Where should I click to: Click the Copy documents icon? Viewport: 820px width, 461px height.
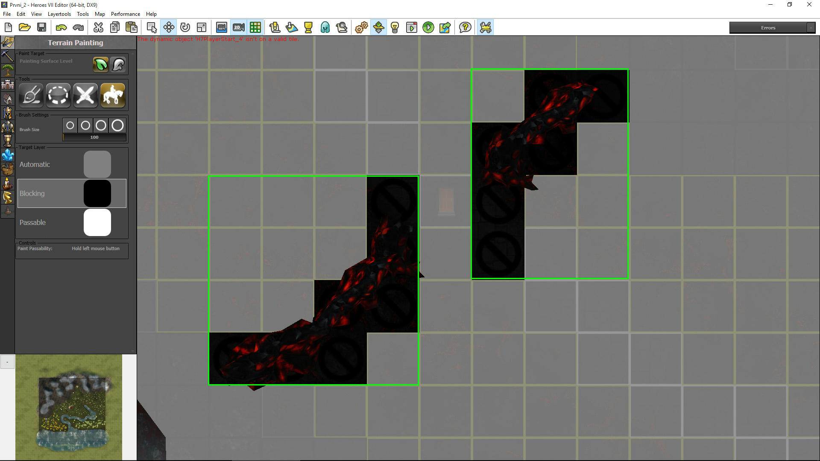[x=115, y=28]
